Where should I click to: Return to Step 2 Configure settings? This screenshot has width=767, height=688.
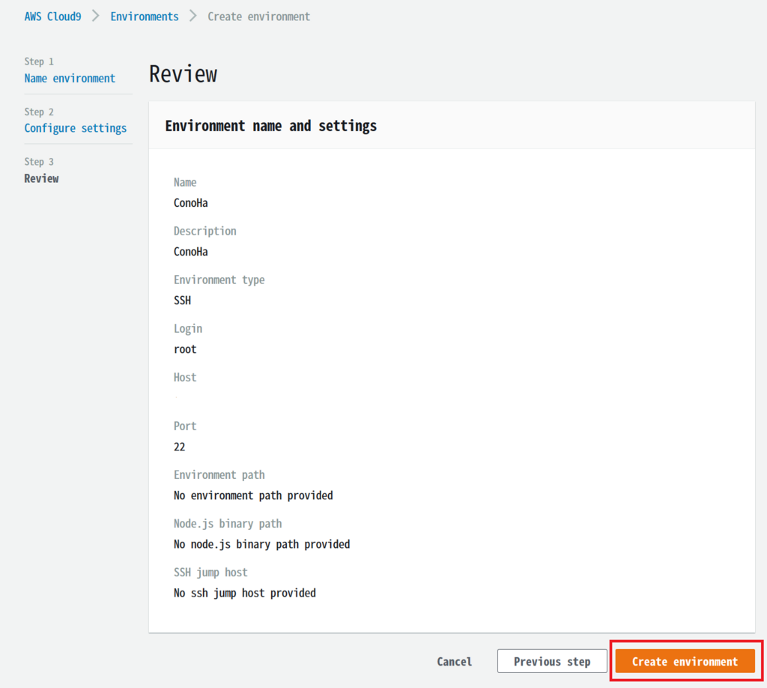coord(76,128)
